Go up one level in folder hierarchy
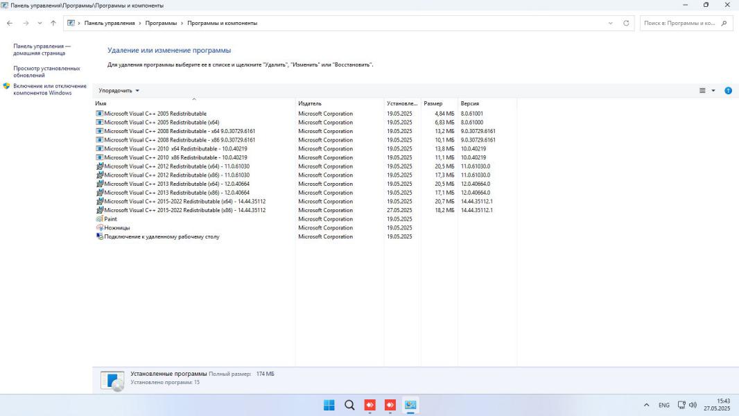Viewport: 739px width, 416px height. click(x=53, y=23)
